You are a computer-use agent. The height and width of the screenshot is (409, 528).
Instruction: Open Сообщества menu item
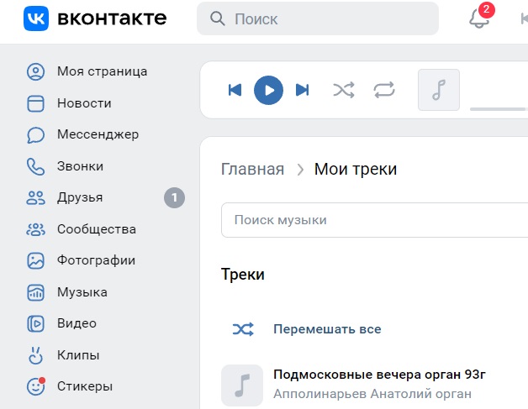97,229
